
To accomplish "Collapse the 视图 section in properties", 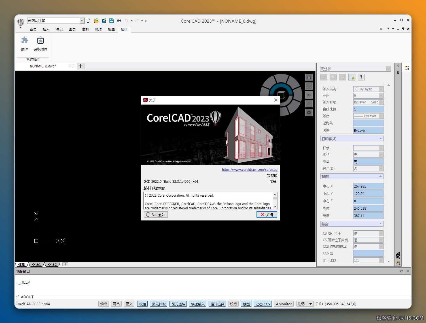I will [x=380, y=176].
